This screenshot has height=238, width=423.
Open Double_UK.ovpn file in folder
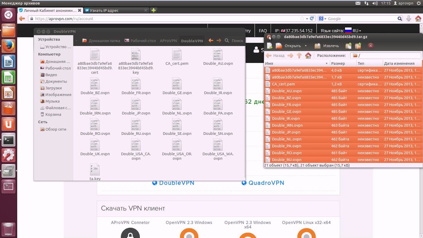click(x=95, y=147)
